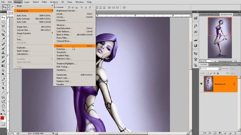
Task: Select the Clone Stamp tool
Action: click(3, 52)
